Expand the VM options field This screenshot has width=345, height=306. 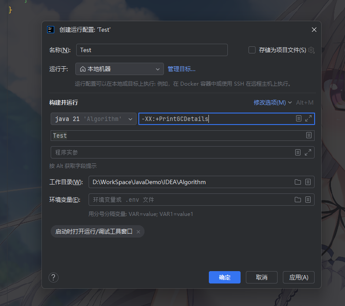pyautogui.click(x=308, y=119)
